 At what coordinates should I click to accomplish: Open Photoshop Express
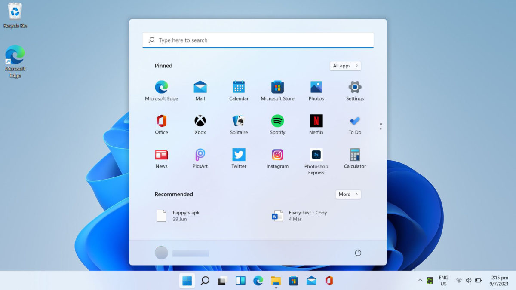tap(316, 158)
